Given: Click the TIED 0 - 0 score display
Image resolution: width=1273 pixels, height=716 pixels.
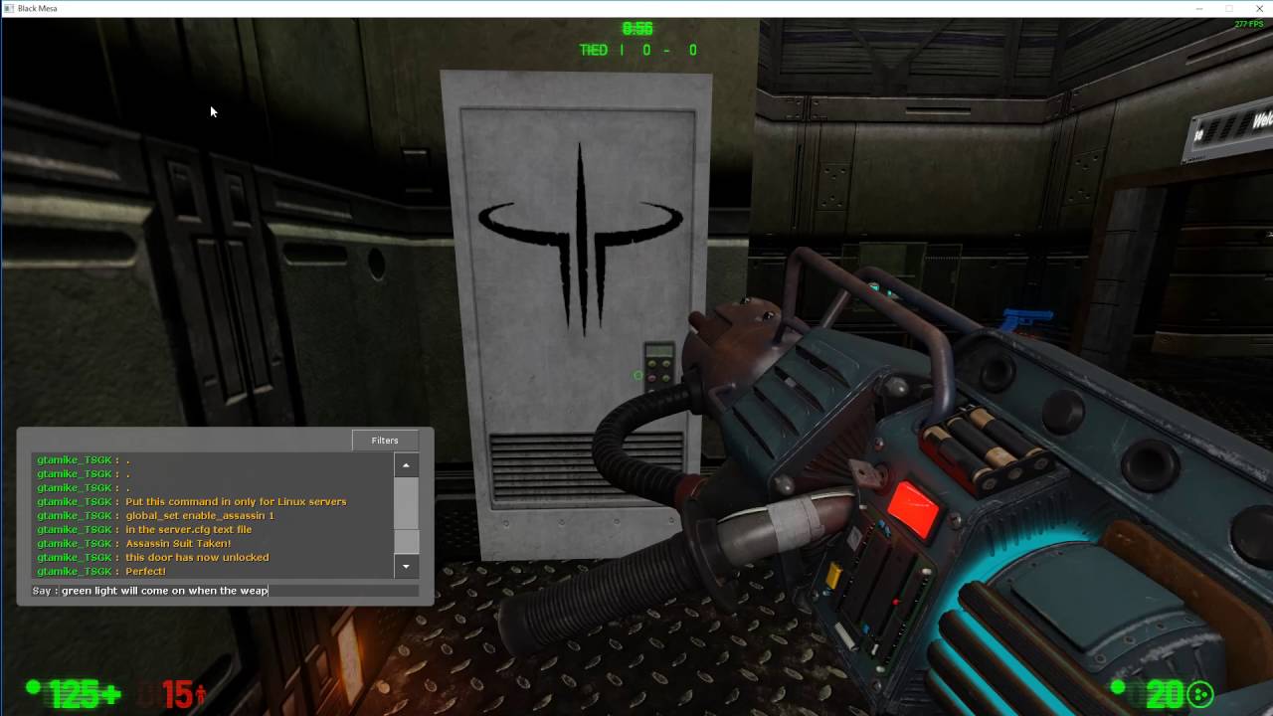Looking at the screenshot, I should tap(638, 50).
